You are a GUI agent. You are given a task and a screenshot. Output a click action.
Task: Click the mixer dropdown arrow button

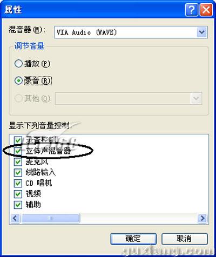[202, 32]
